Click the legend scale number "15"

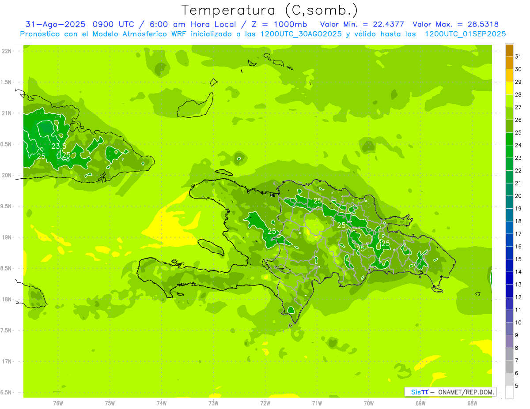pyautogui.click(x=519, y=259)
